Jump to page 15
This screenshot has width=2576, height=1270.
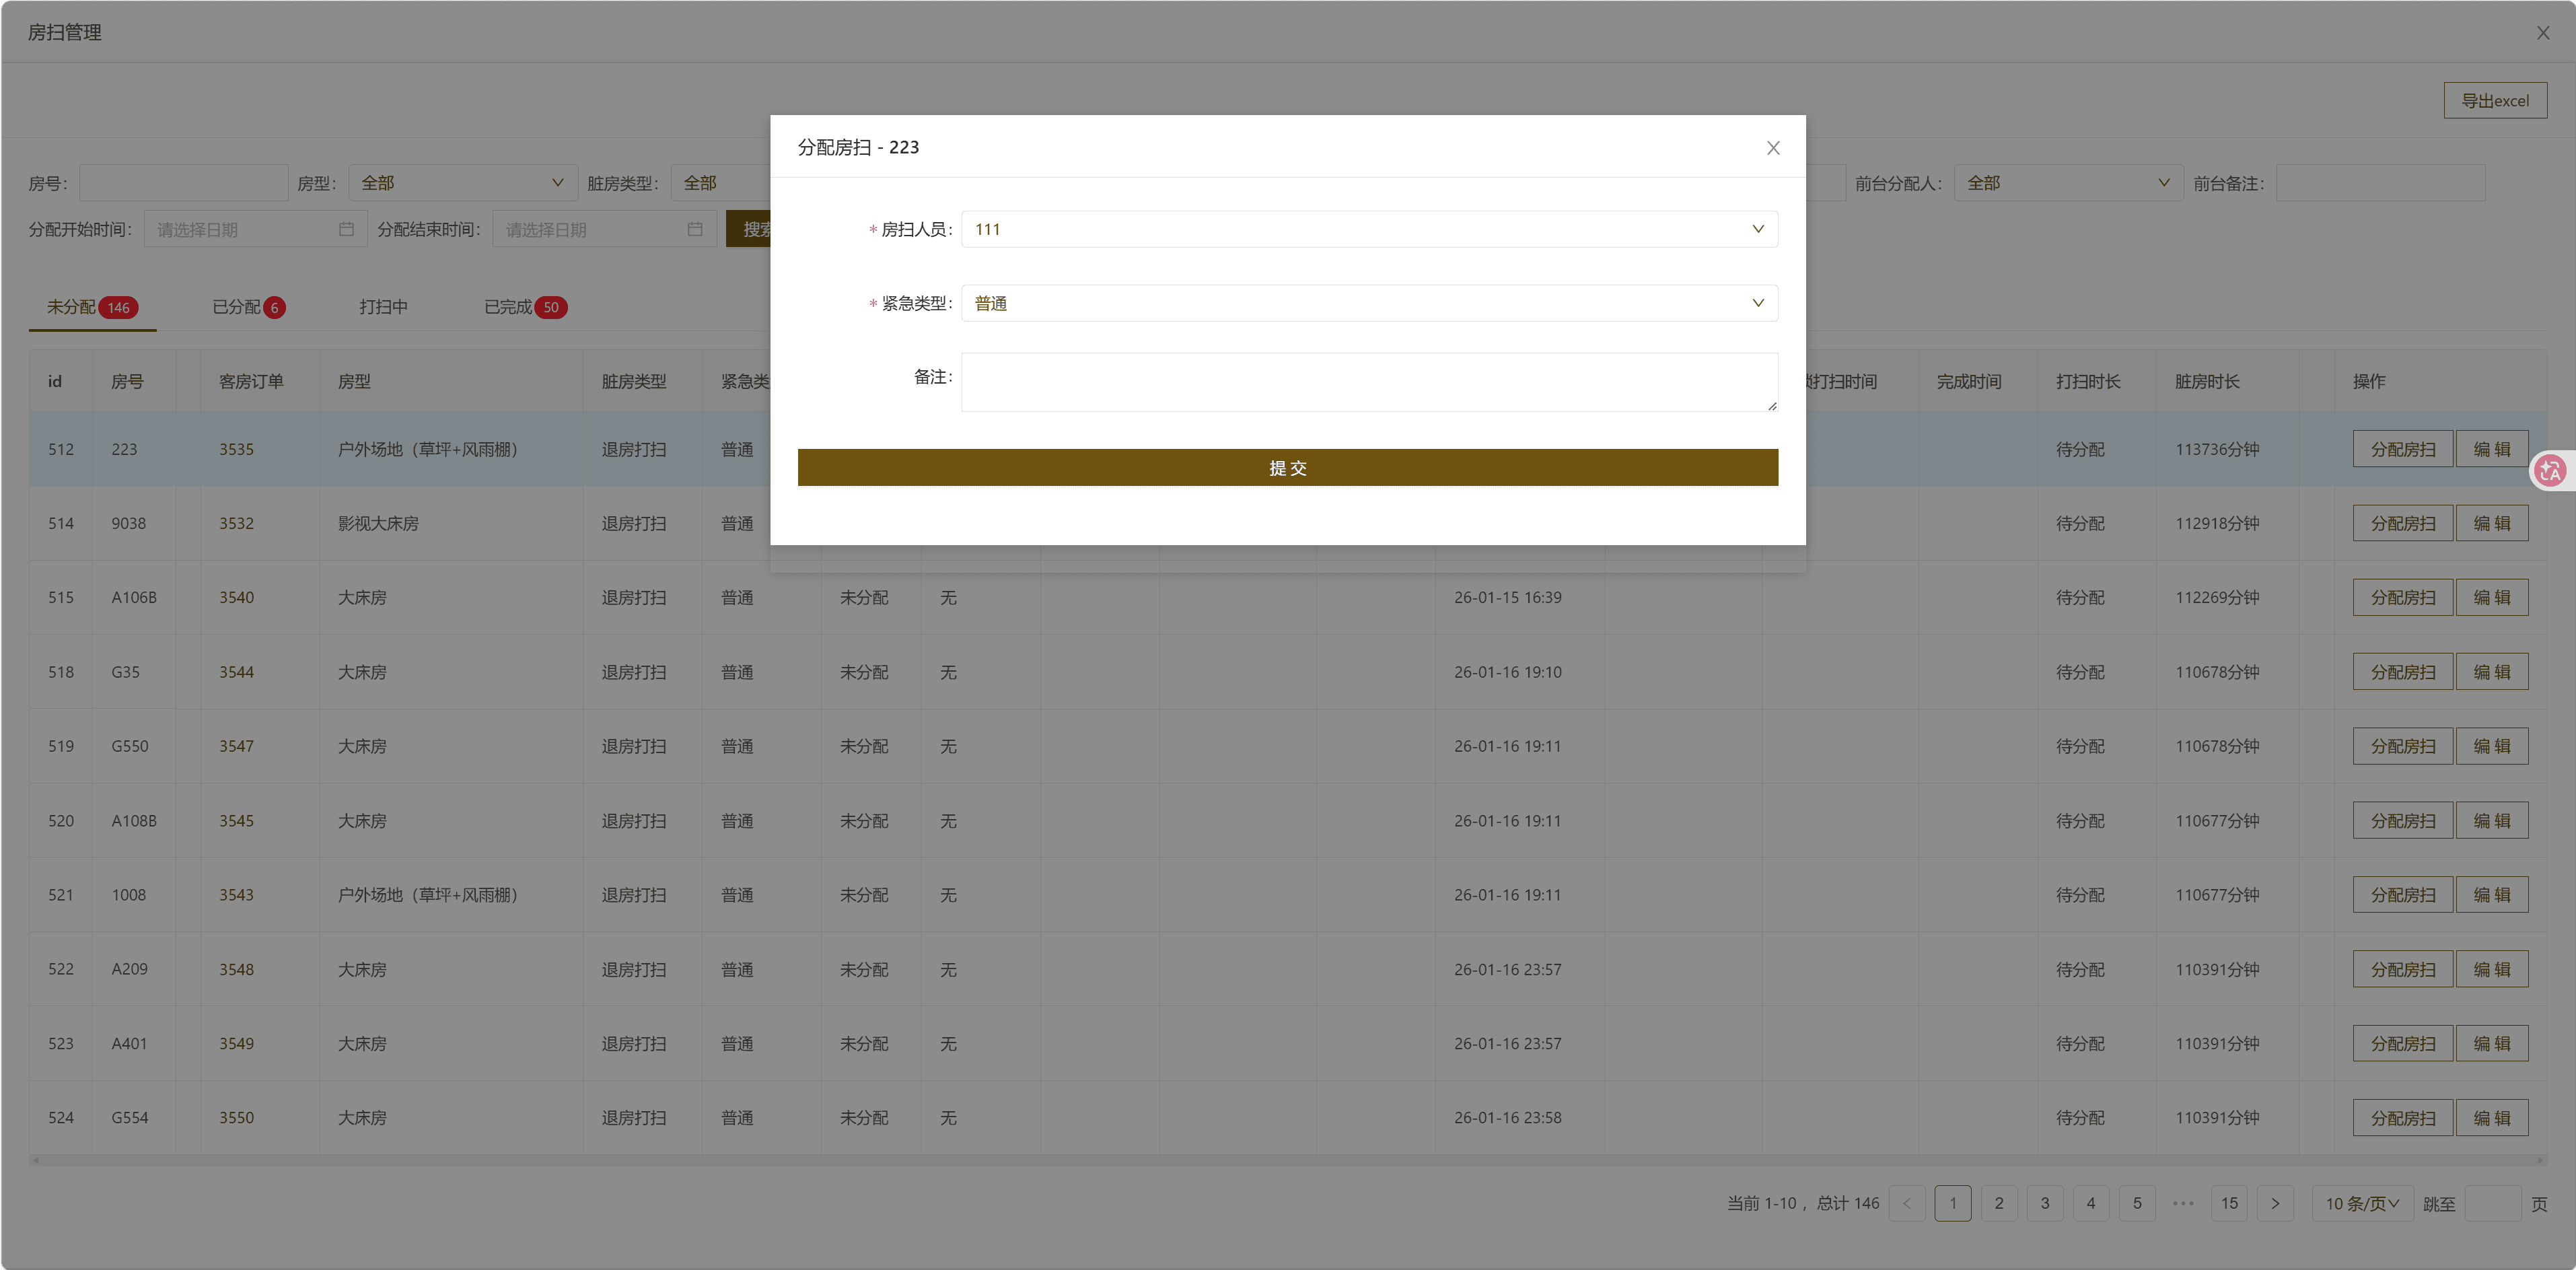2229,1203
